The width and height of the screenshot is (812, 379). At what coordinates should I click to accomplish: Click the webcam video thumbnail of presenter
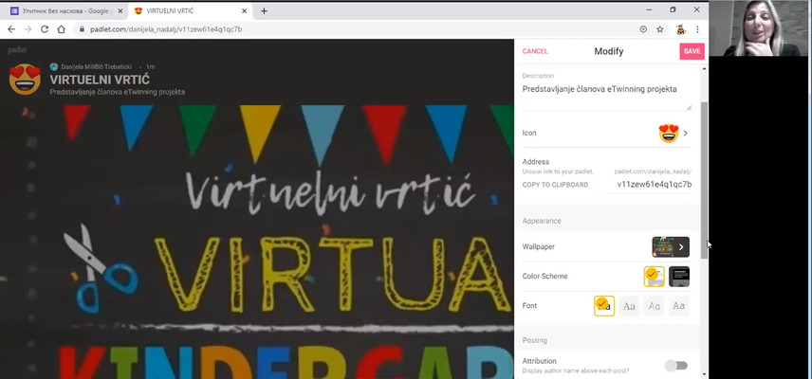click(x=760, y=27)
